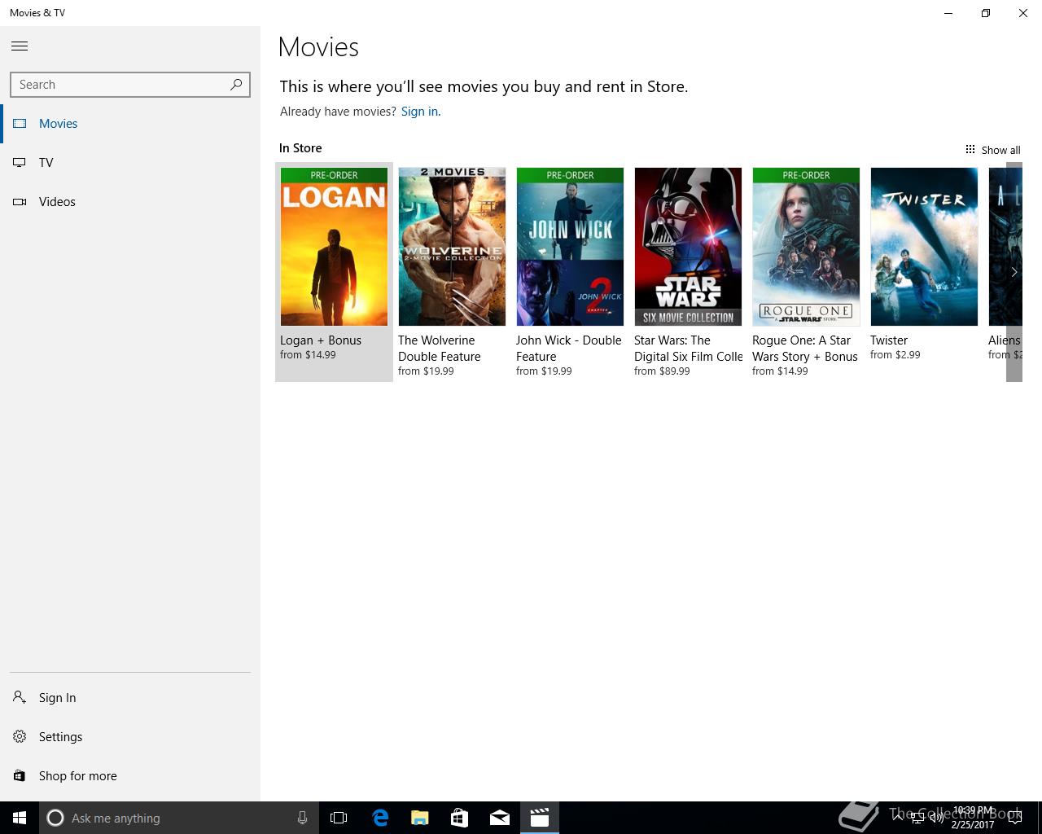Viewport: 1042px width, 834px height.
Task: Click the 'Logan + Bonus' title text
Action: coord(321,340)
